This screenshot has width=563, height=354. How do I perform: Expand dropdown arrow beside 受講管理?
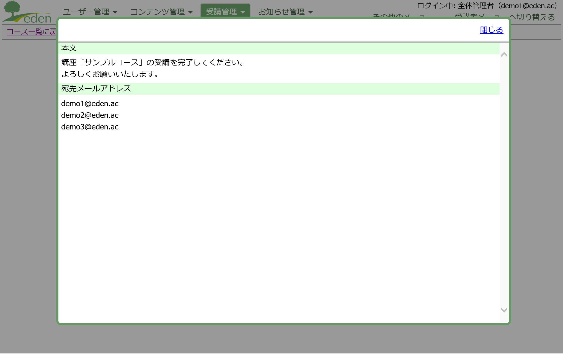coord(243,12)
